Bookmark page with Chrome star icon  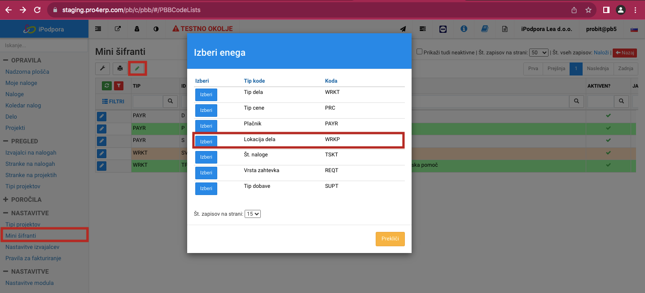click(588, 9)
